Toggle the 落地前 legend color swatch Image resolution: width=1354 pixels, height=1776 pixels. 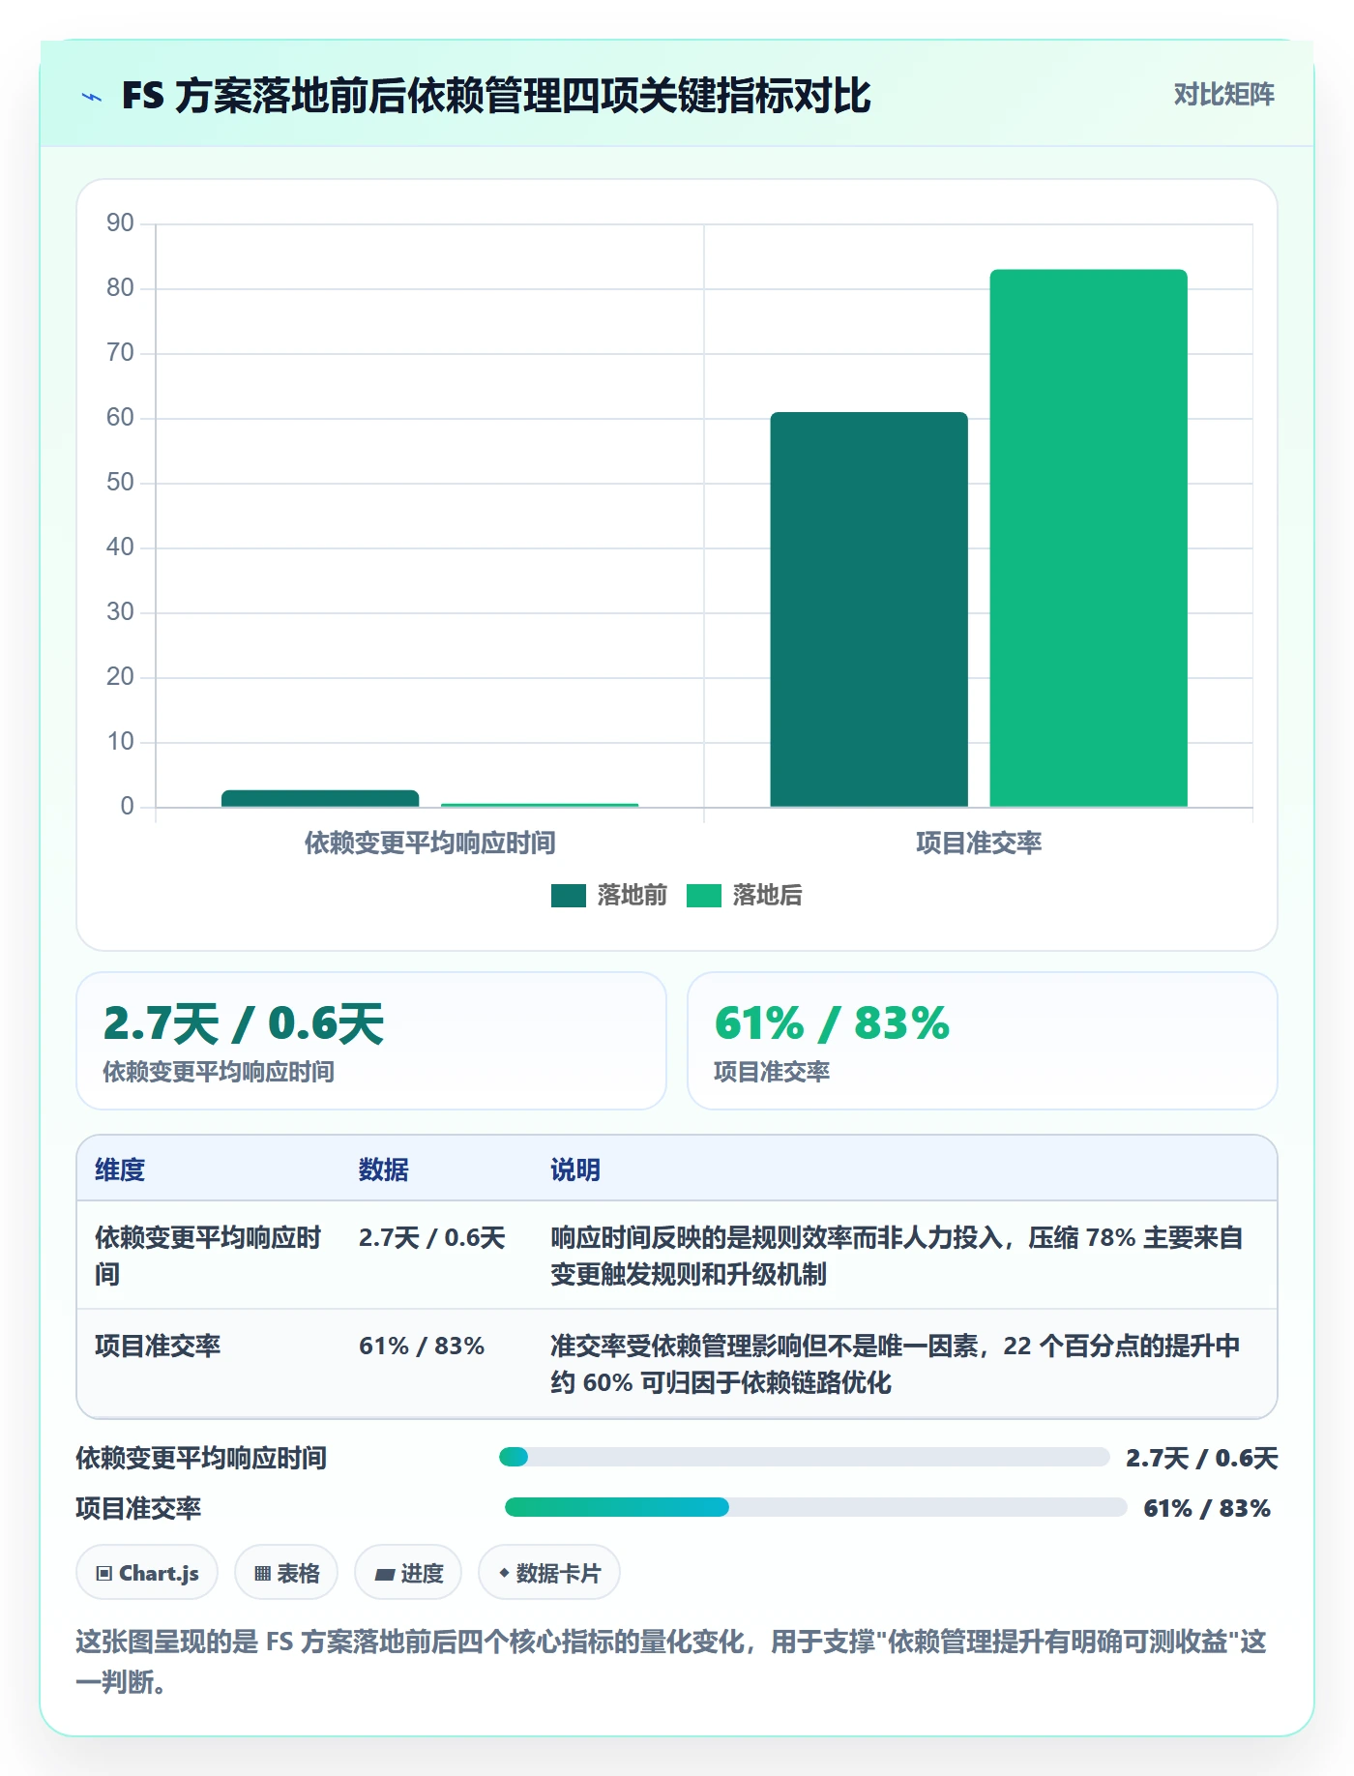569,896
